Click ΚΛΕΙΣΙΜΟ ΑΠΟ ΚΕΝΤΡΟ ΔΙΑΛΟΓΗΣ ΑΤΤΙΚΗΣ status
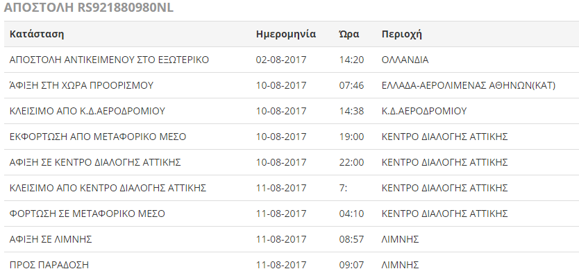 108,188
